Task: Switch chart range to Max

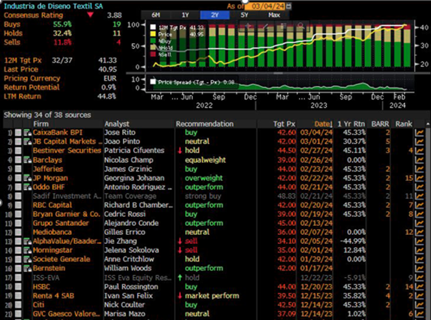Action: tap(274, 15)
